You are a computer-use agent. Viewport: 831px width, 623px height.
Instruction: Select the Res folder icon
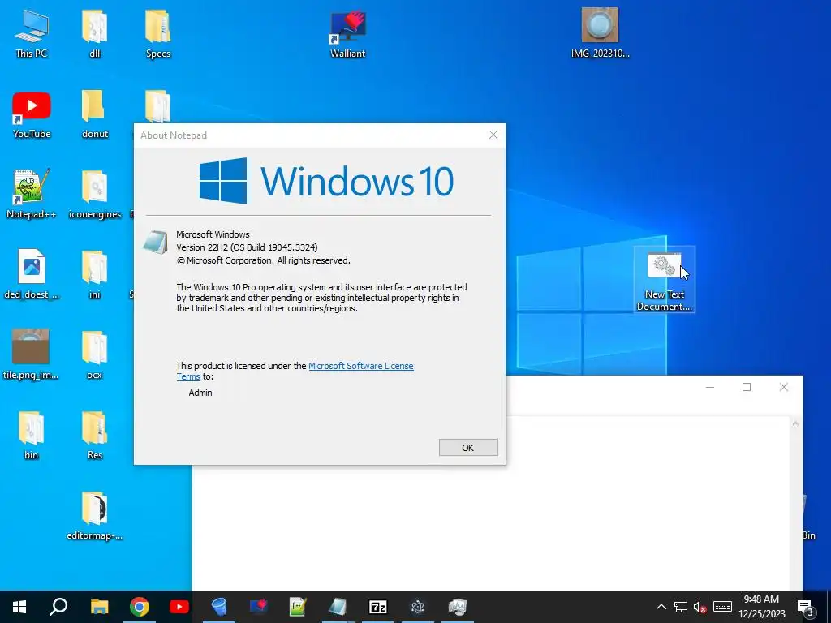pyautogui.click(x=95, y=436)
